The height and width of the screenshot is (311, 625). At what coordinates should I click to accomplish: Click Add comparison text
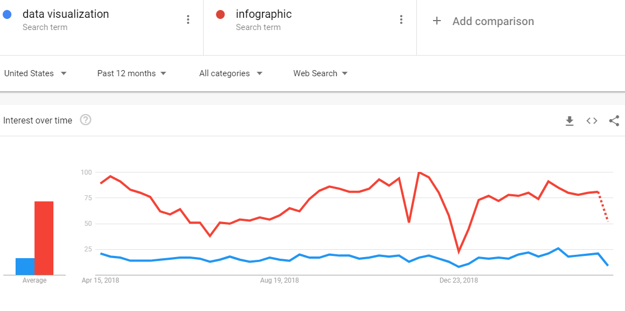click(493, 21)
